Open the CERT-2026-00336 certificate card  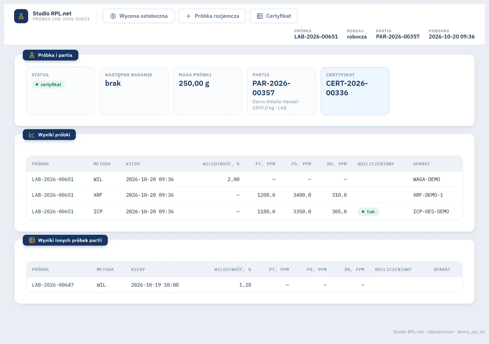[355, 91]
